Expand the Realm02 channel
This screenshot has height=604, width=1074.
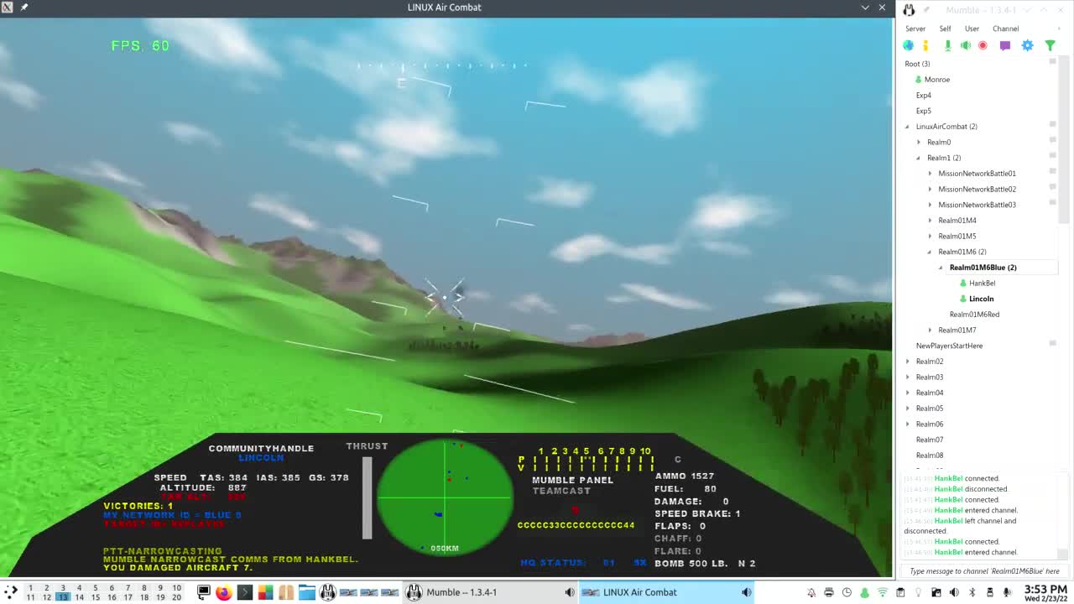(x=907, y=361)
